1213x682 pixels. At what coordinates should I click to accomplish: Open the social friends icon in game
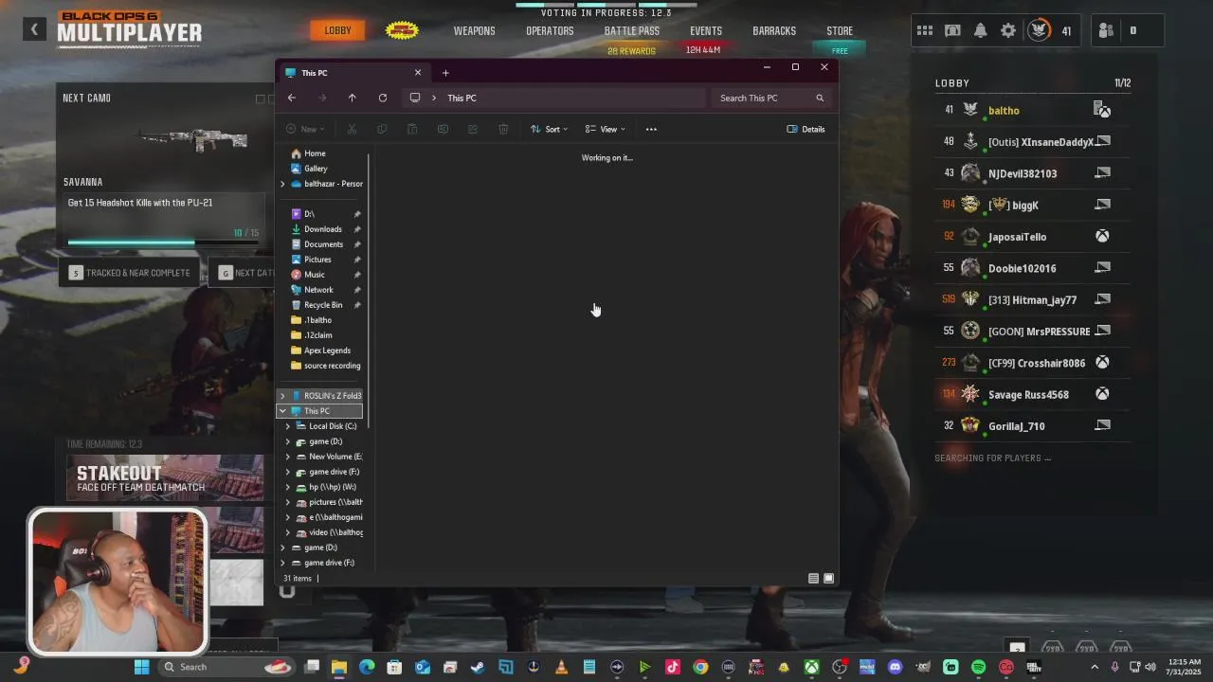click(x=1106, y=30)
